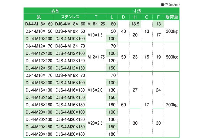Click the DJS-4-M20×180 cell
The image size is (203, 140).
pyautogui.click(x=70, y=134)
